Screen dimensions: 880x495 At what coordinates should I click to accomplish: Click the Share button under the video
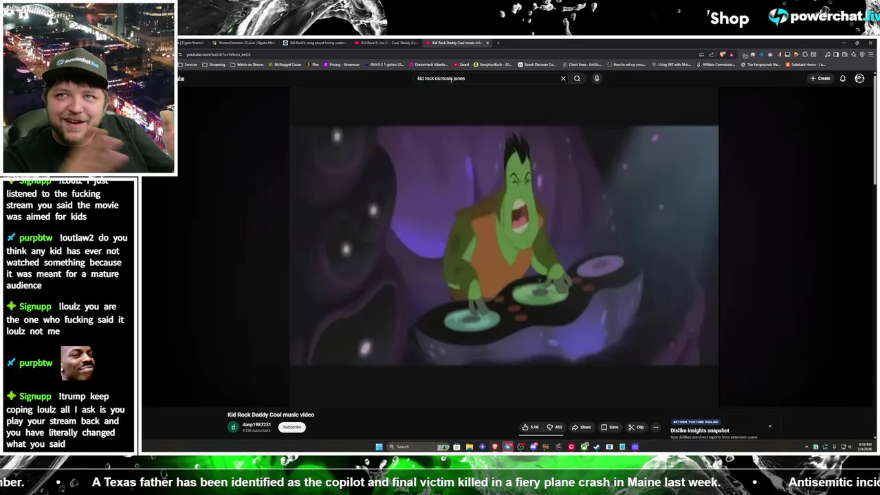(x=582, y=427)
